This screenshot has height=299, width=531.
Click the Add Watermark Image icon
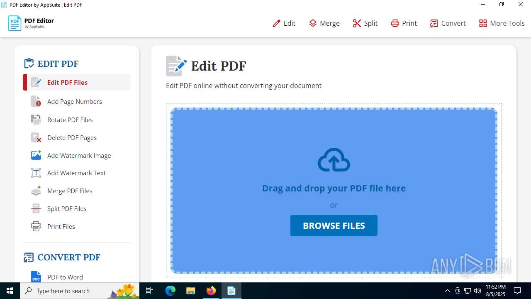pyautogui.click(x=36, y=155)
